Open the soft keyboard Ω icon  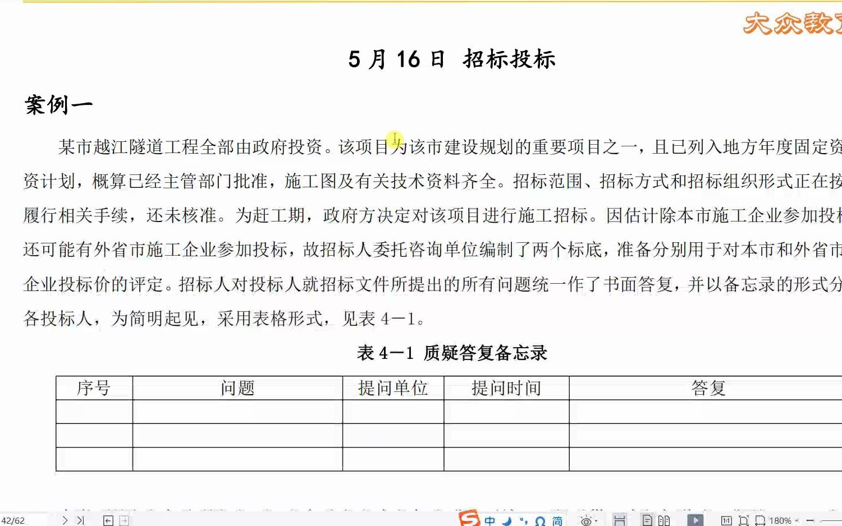[541, 520]
